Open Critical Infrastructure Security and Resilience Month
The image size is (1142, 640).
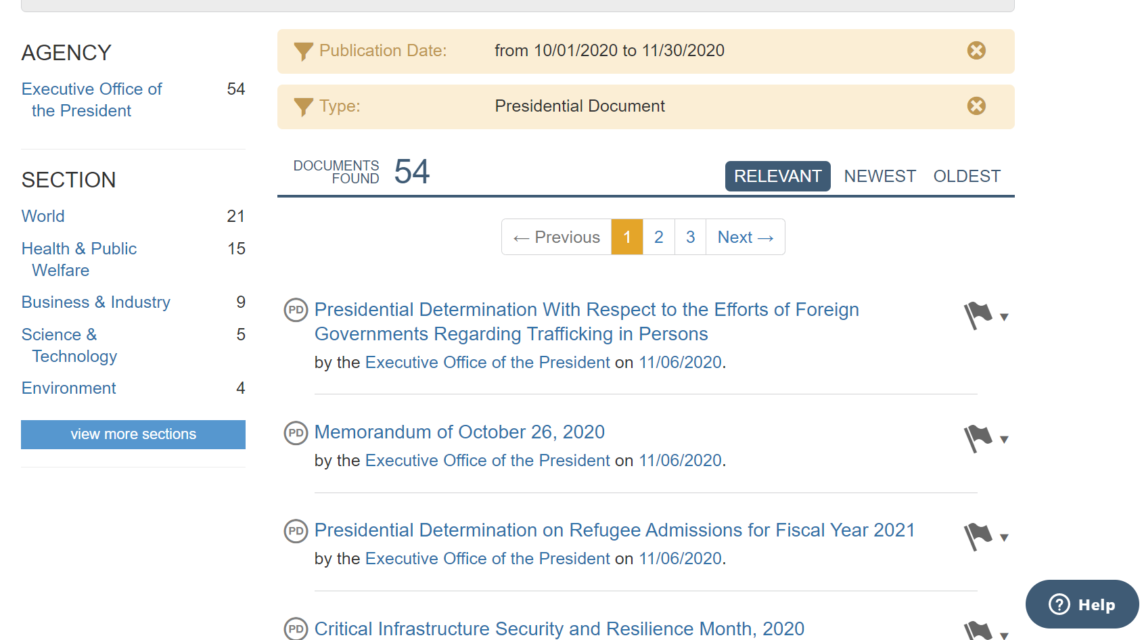(x=559, y=628)
